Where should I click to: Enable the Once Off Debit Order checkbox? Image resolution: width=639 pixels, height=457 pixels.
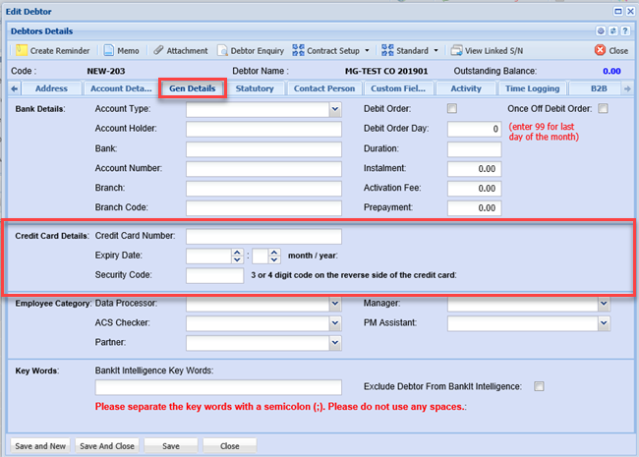(604, 108)
